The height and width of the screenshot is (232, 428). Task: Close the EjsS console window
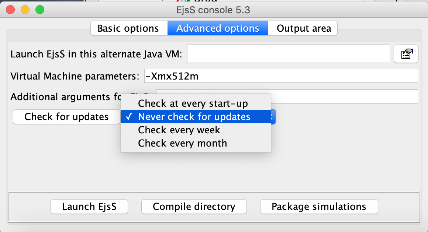(11, 10)
